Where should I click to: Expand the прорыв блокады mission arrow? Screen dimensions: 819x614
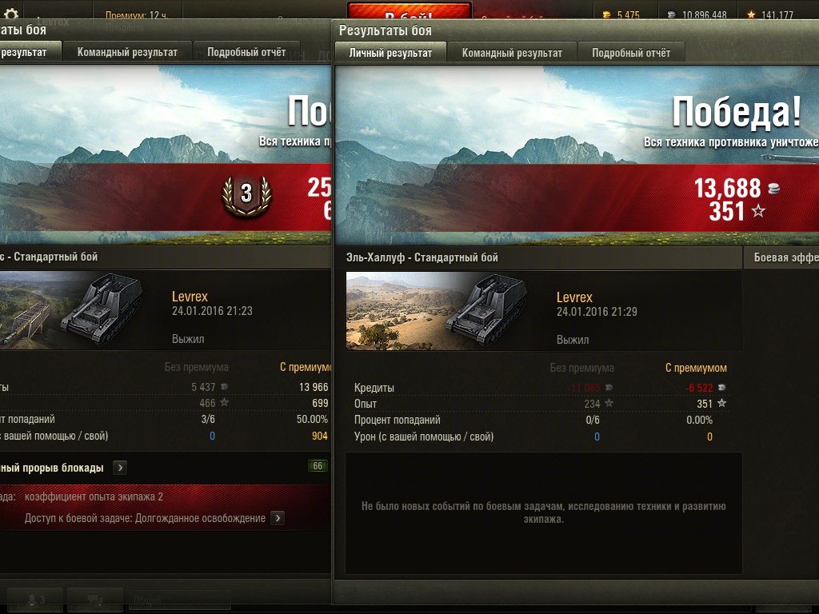(x=120, y=468)
